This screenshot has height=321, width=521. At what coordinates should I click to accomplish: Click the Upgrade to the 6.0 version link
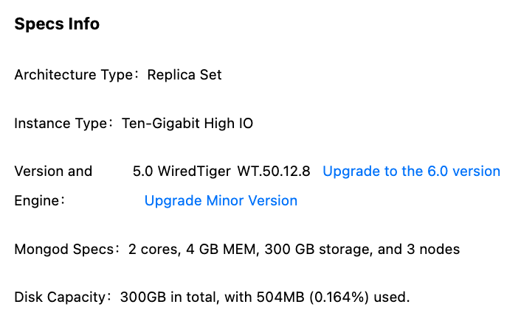click(411, 172)
